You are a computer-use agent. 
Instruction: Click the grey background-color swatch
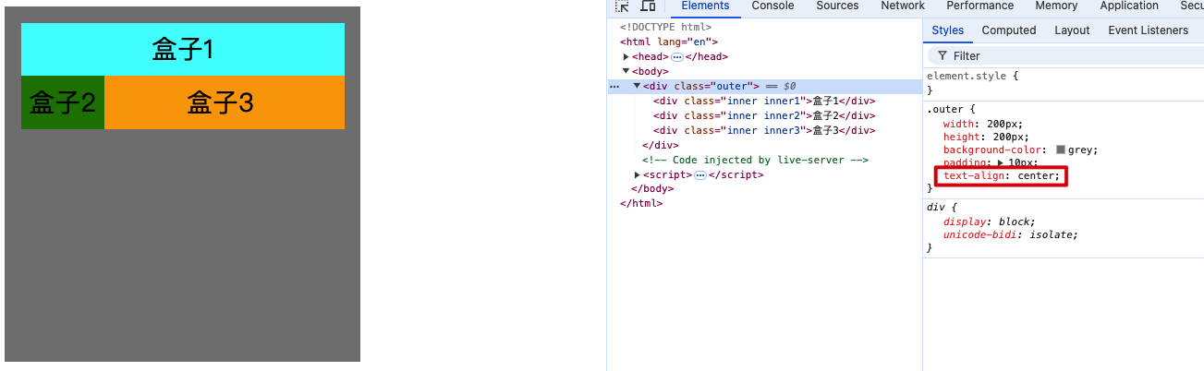click(x=1061, y=150)
